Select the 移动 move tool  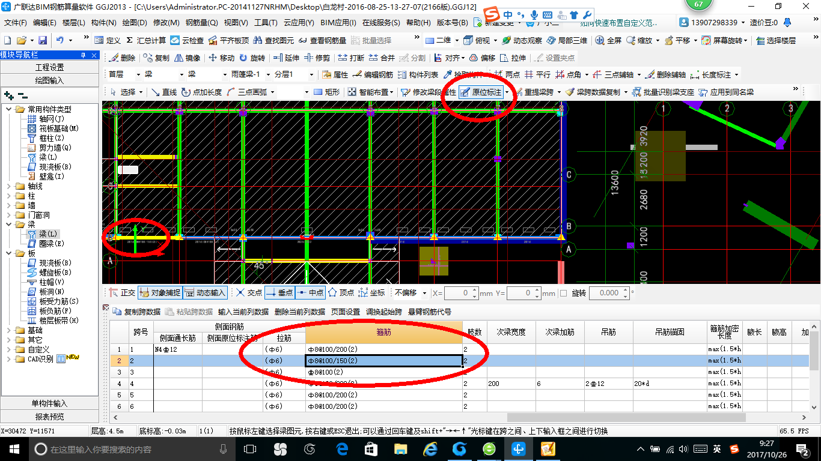tap(221, 58)
